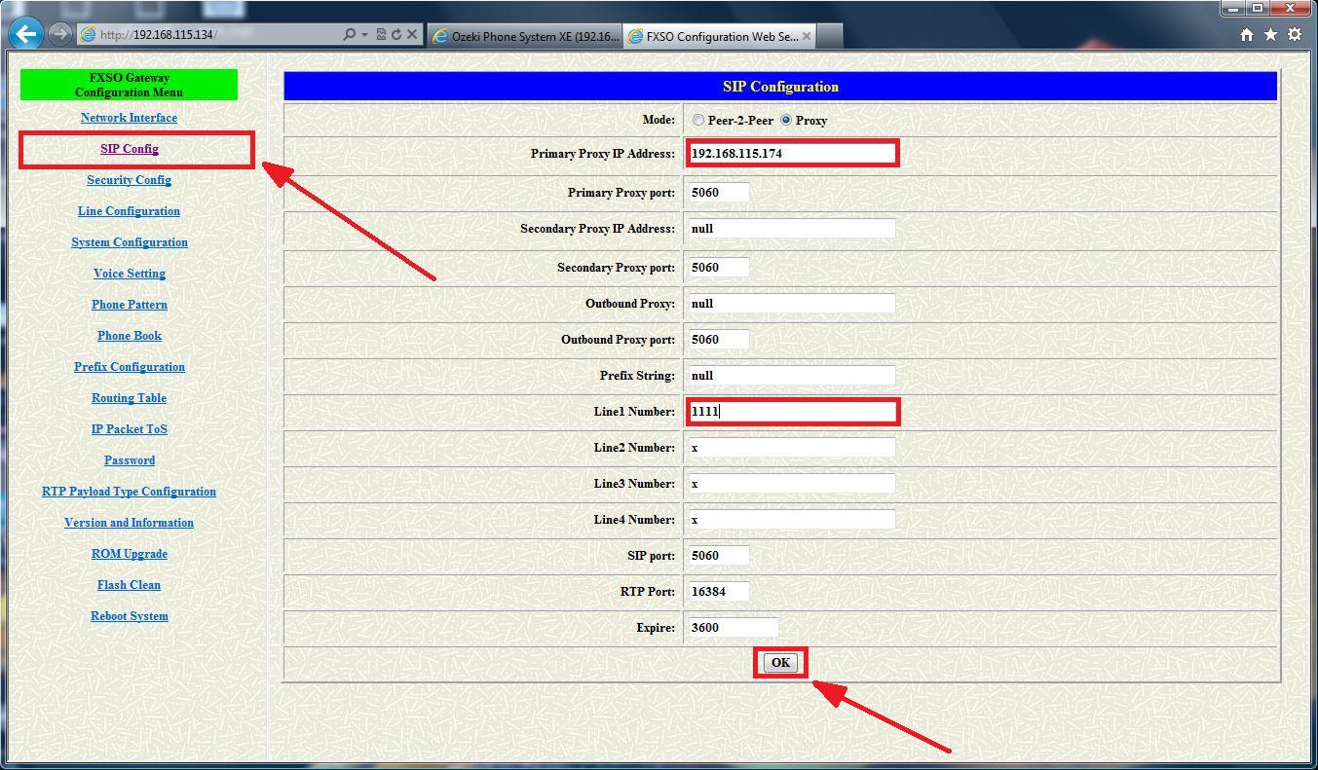Click the SIP Configuration blue header

(780, 87)
